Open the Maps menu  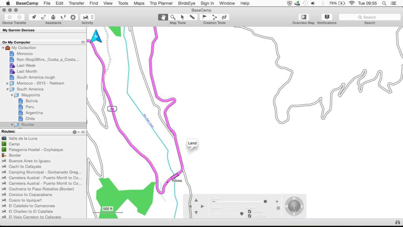pos(139,3)
